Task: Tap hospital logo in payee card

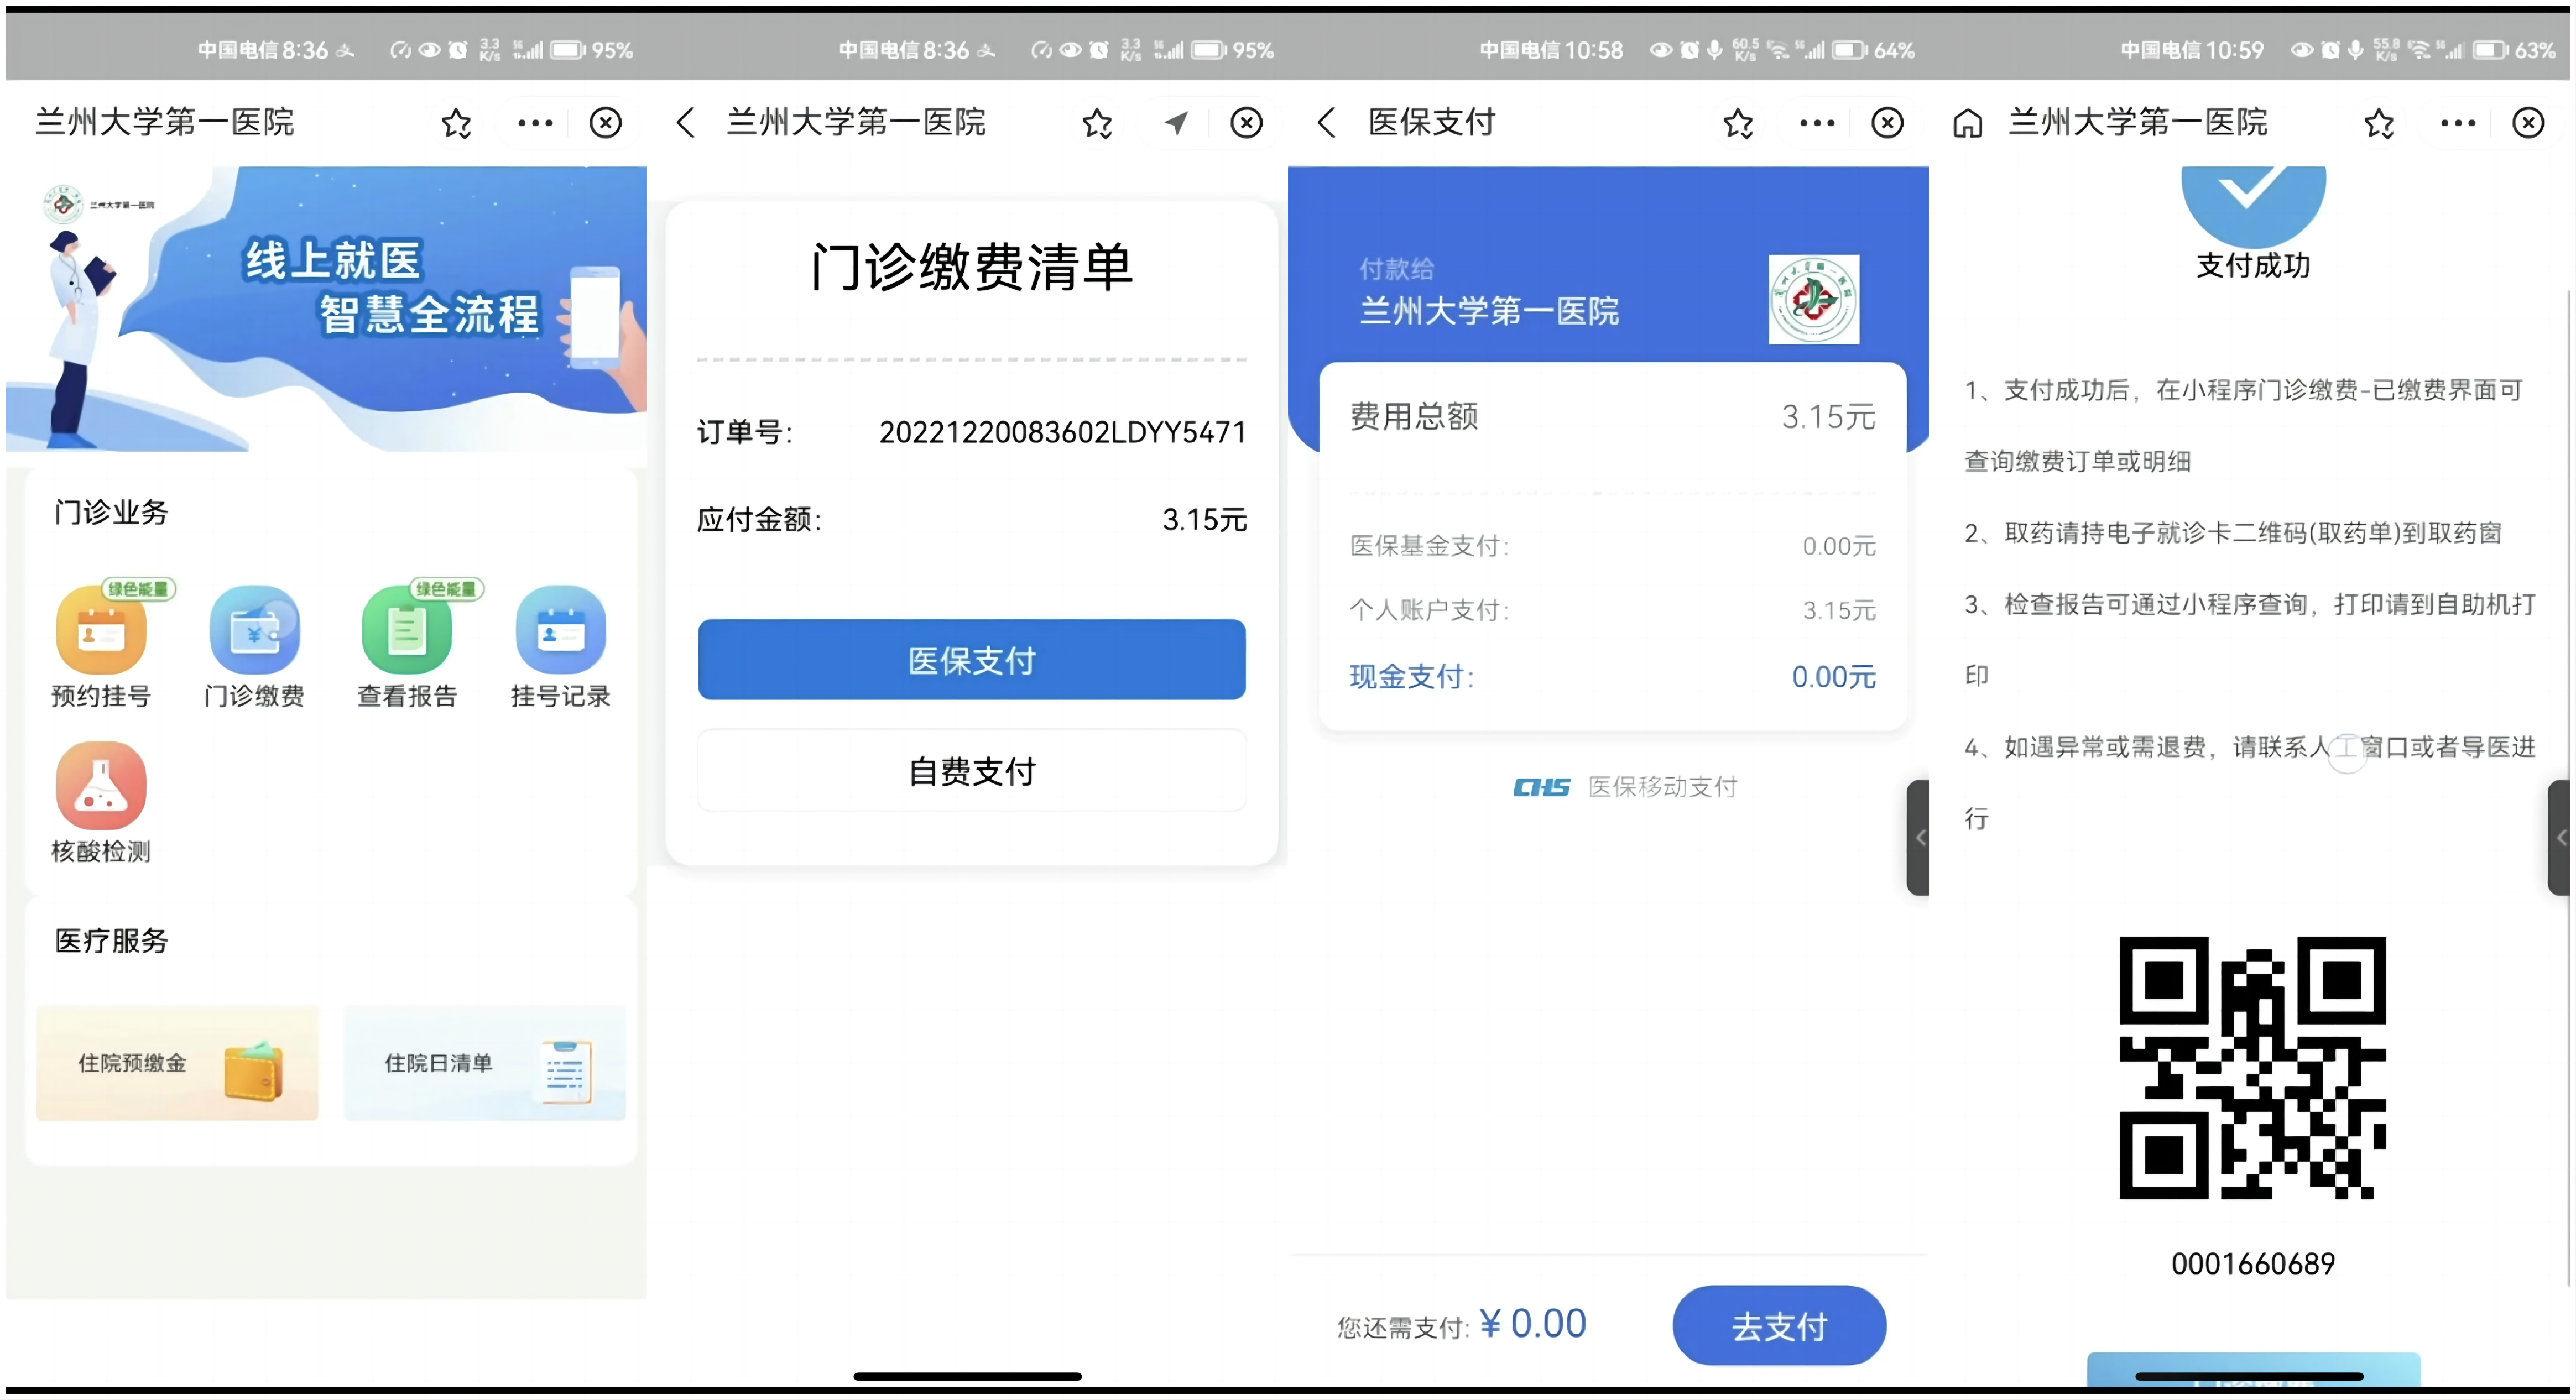Action: (x=1814, y=300)
